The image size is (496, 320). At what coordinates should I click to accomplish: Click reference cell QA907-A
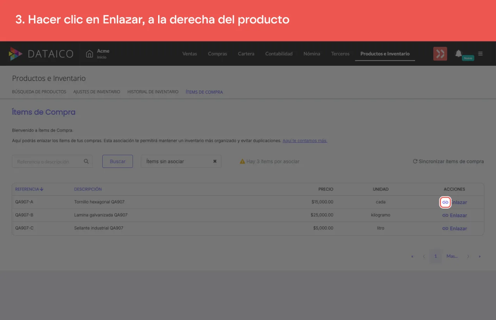tap(24, 202)
